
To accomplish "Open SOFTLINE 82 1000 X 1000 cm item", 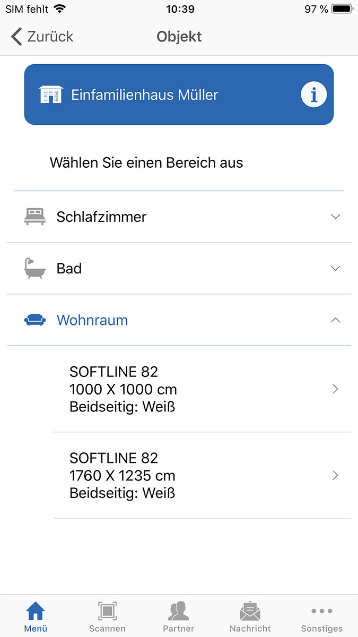I will [x=123, y=389].
